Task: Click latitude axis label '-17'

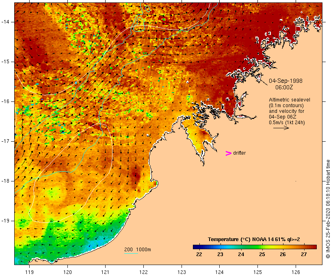Action: pyautogui.click(x=5, y=141)
